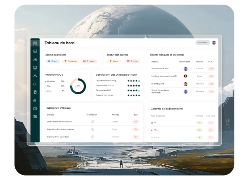Select the En retard tickets badge
This screenshot has width=248, height=180.
[x=89, y=61]
